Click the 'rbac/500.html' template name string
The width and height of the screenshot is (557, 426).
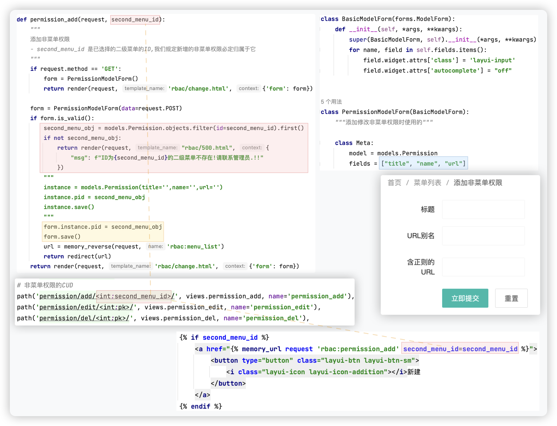coord(207,148)
